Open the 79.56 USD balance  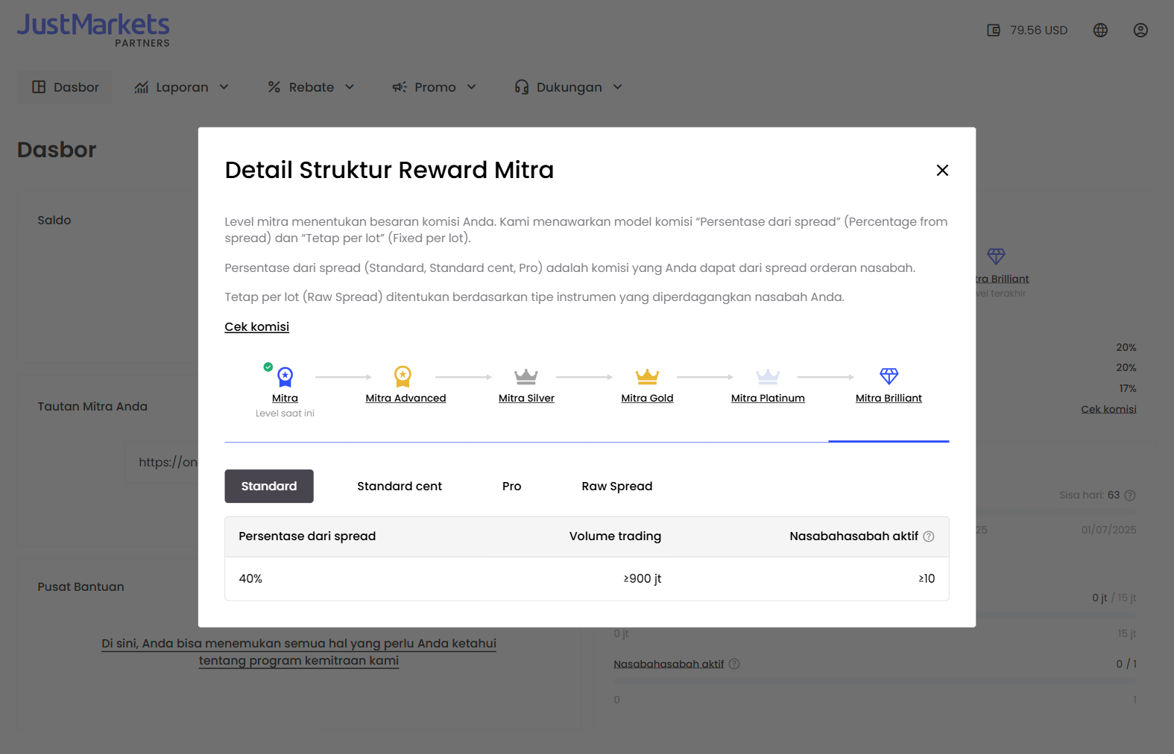click(x=1038, y=31)
